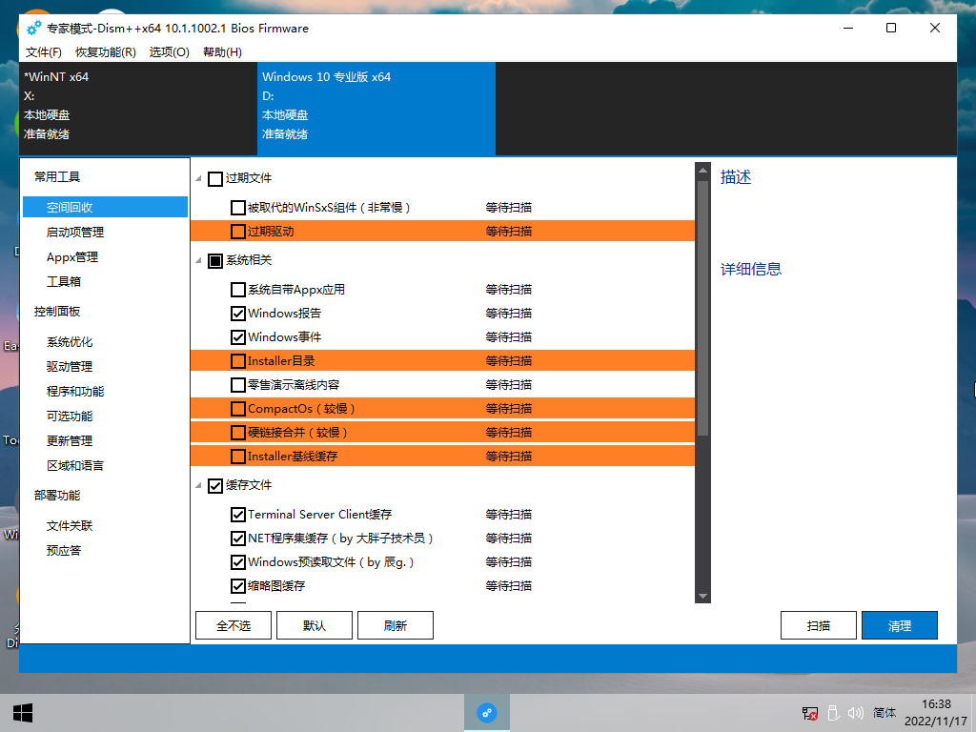Check the 过期驱动 checkbox

point(237,232)
